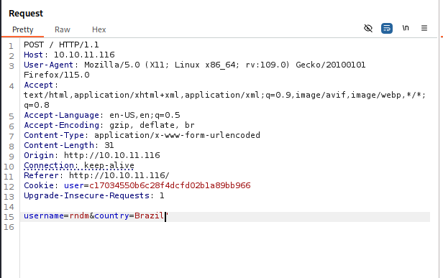
Task: Click the empty line 16
Action: click(225, 227)
